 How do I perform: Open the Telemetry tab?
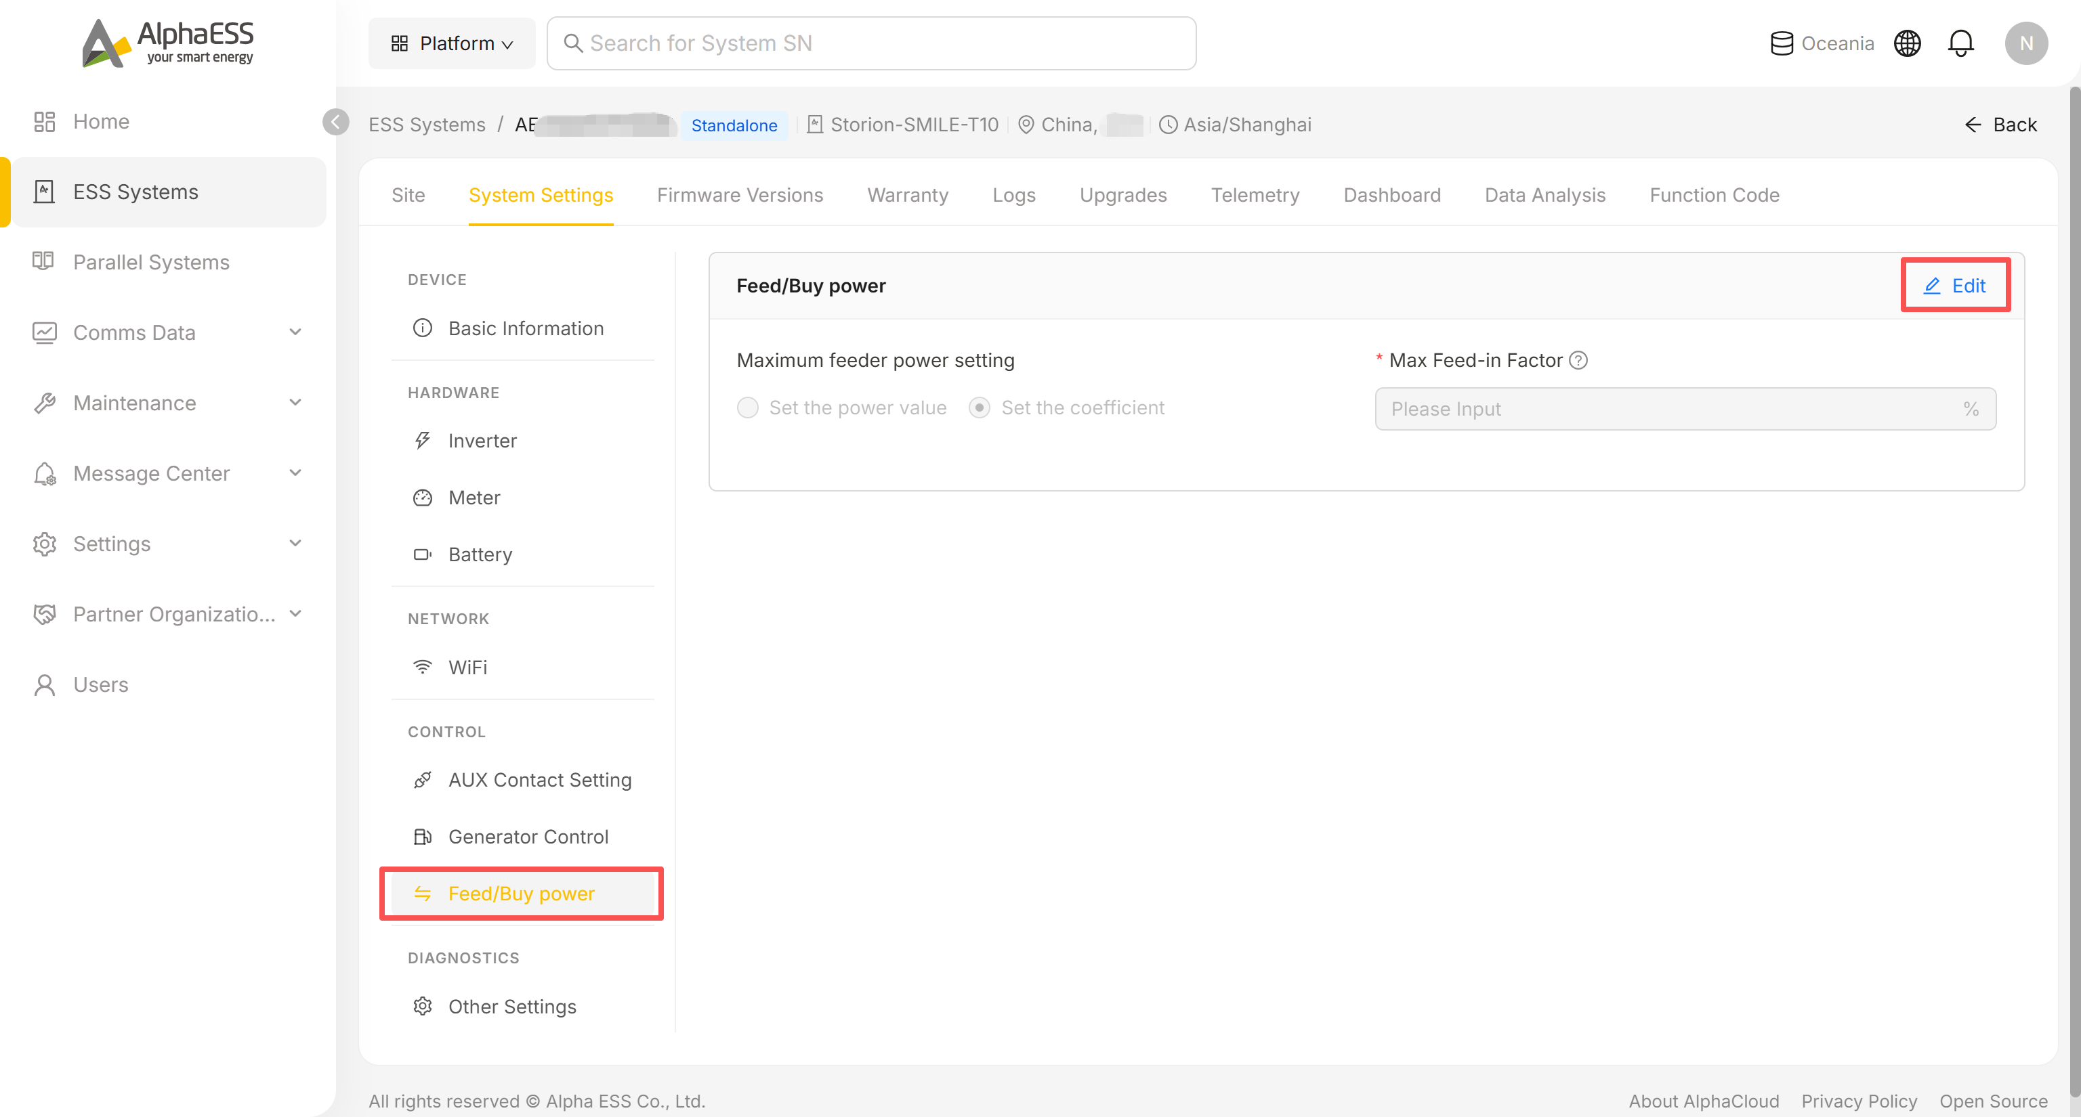pyautogui.click(x=1255, y=196)
